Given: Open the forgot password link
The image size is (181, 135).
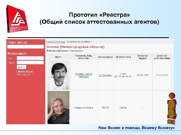Looking at the screenshot, I should (x=25, y=71).
